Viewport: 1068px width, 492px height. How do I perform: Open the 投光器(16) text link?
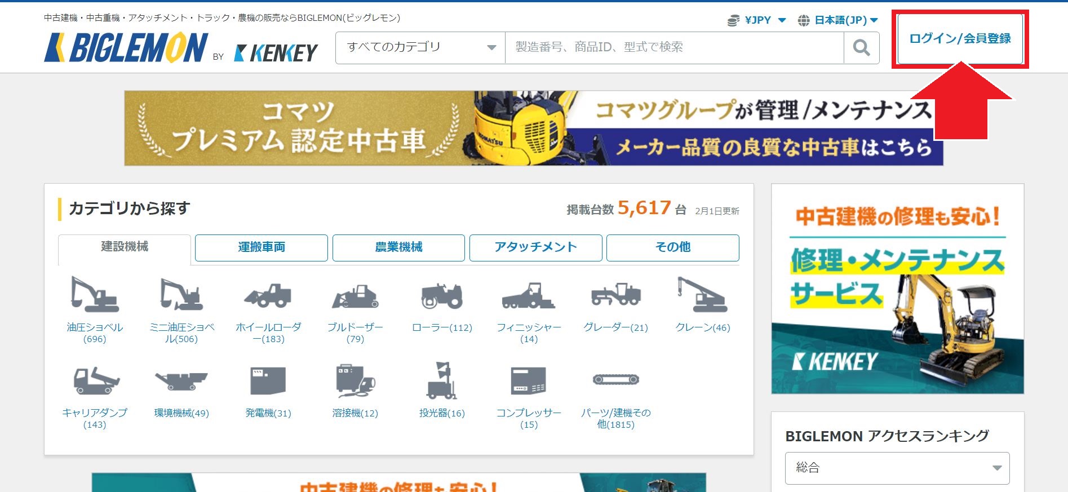tap(442, 413)
